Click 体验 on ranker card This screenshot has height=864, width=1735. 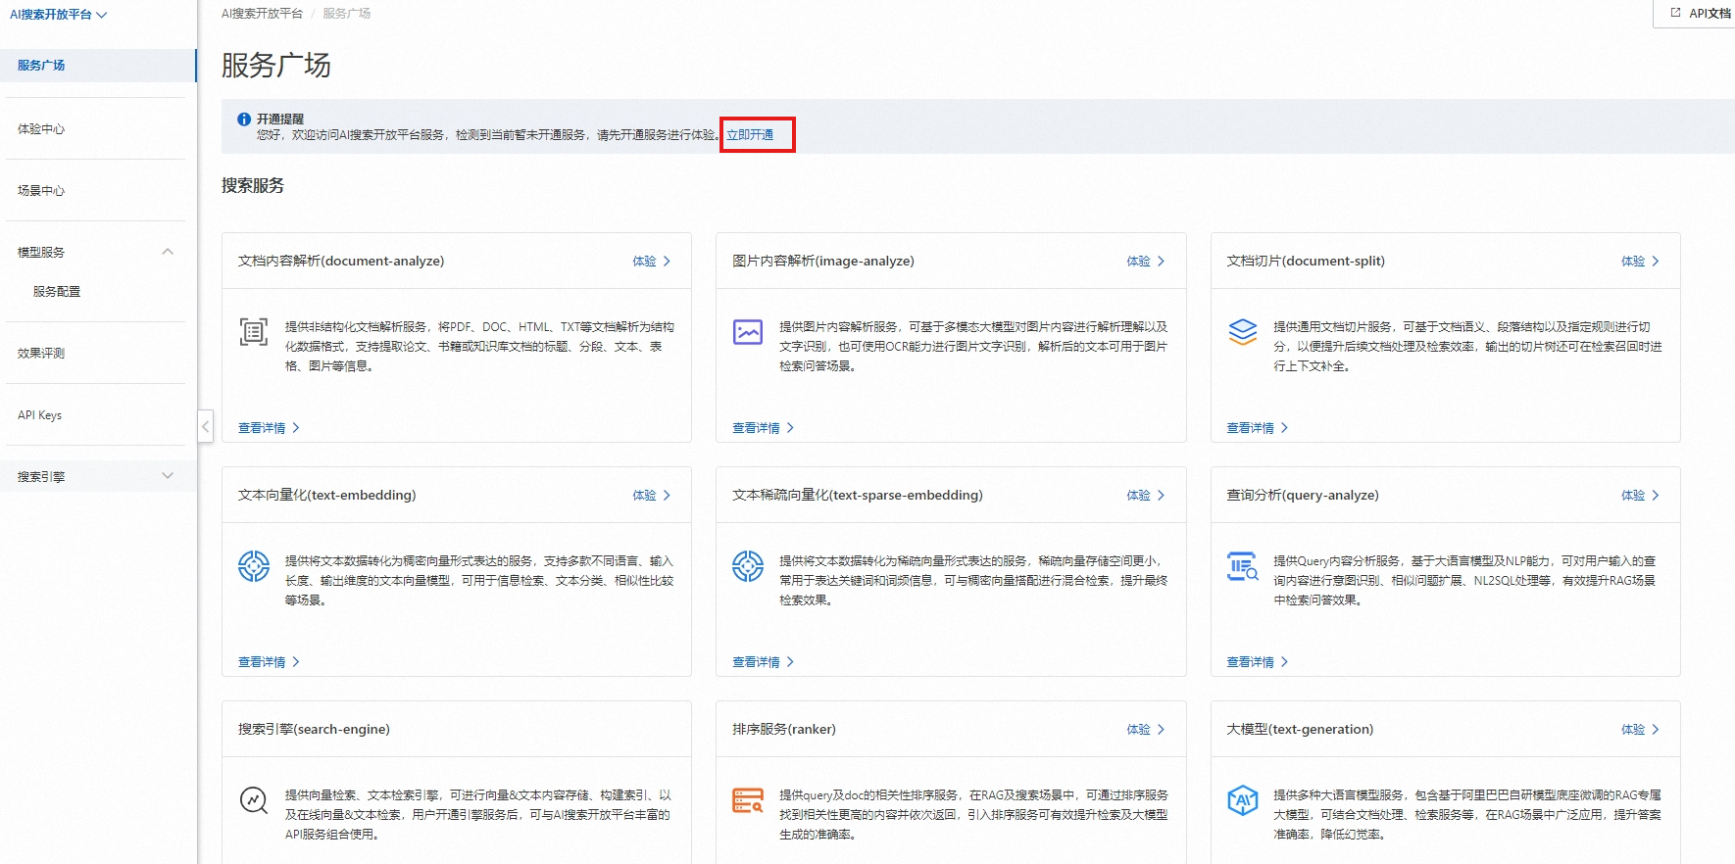pos(1146,730)
